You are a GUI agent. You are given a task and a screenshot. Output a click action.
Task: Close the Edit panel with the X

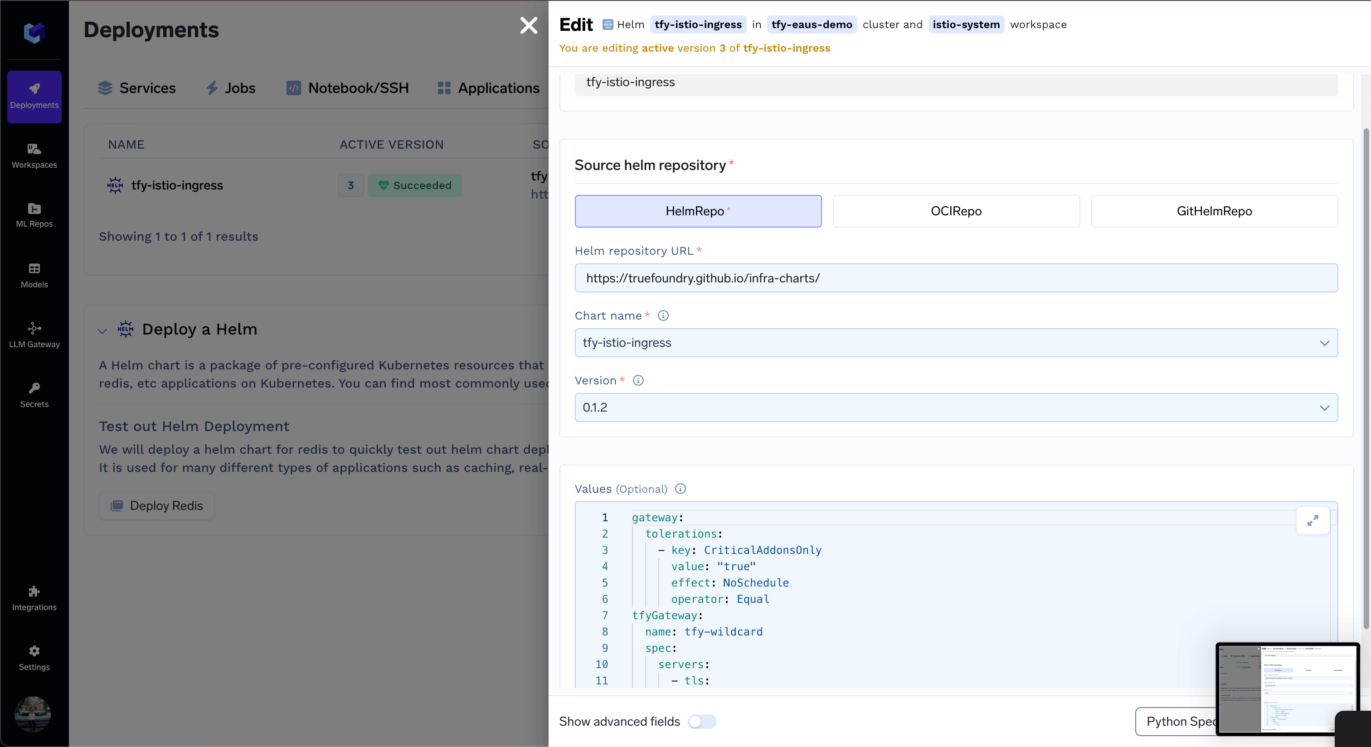click(x=529, y=25)
